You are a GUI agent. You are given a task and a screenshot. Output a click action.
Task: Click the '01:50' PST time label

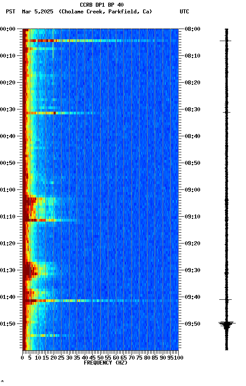8,324
